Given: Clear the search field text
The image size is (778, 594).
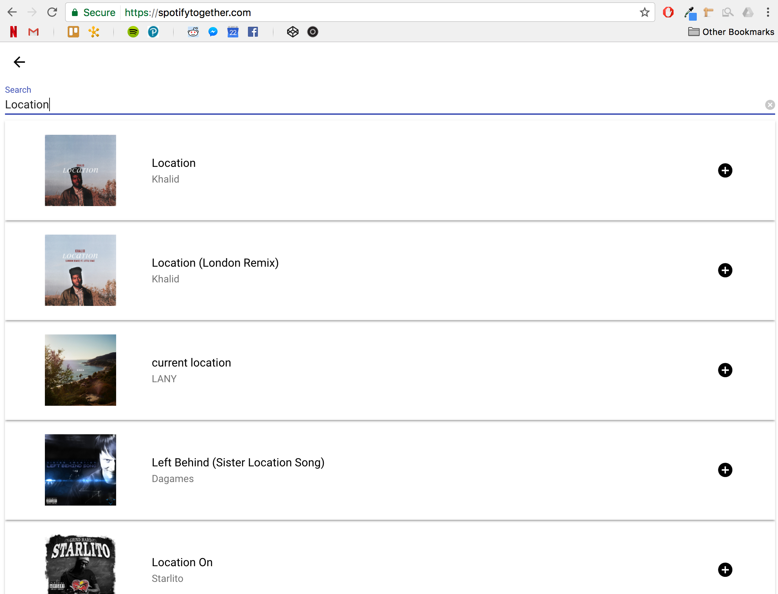Looking at the screenshot, I should pos(770,105).
